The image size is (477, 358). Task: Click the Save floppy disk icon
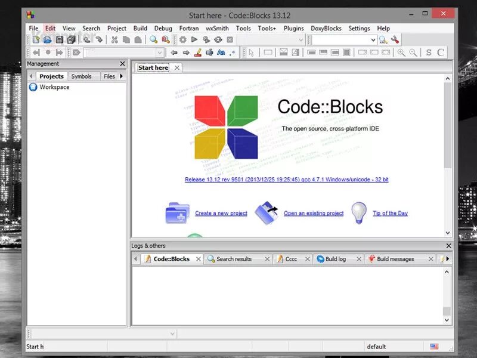[x=59, y=39]
